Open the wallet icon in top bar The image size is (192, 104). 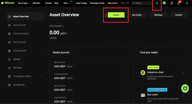coord(156,3)
